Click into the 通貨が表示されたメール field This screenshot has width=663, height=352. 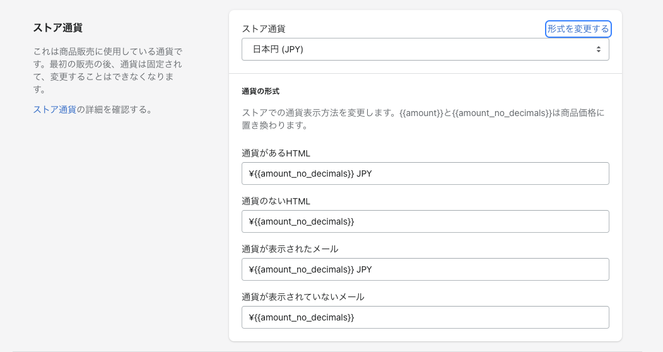point(425,269)
